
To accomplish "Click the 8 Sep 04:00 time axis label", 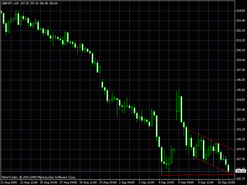I will [186, 183].
